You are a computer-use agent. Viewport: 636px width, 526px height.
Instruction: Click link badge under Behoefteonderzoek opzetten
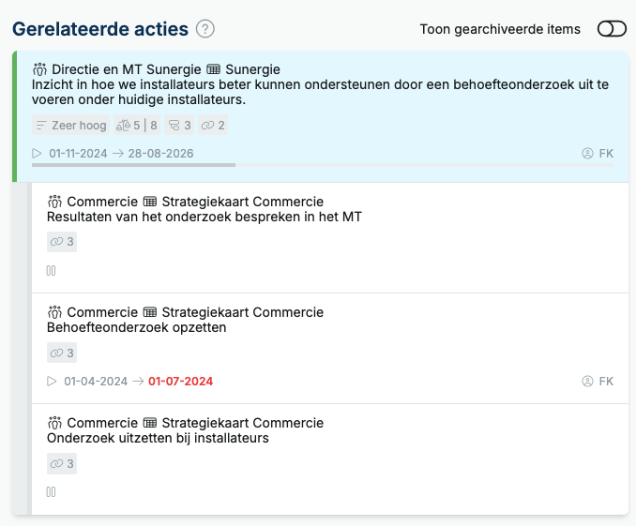pos(62,353)
